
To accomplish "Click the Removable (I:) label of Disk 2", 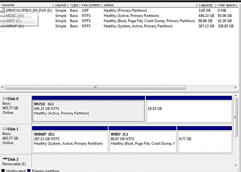I will coord(14,164).
